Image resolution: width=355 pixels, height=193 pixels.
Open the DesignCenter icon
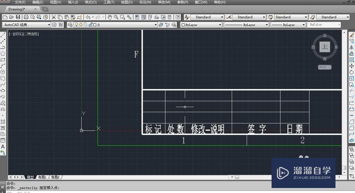[x=144, y=17]
